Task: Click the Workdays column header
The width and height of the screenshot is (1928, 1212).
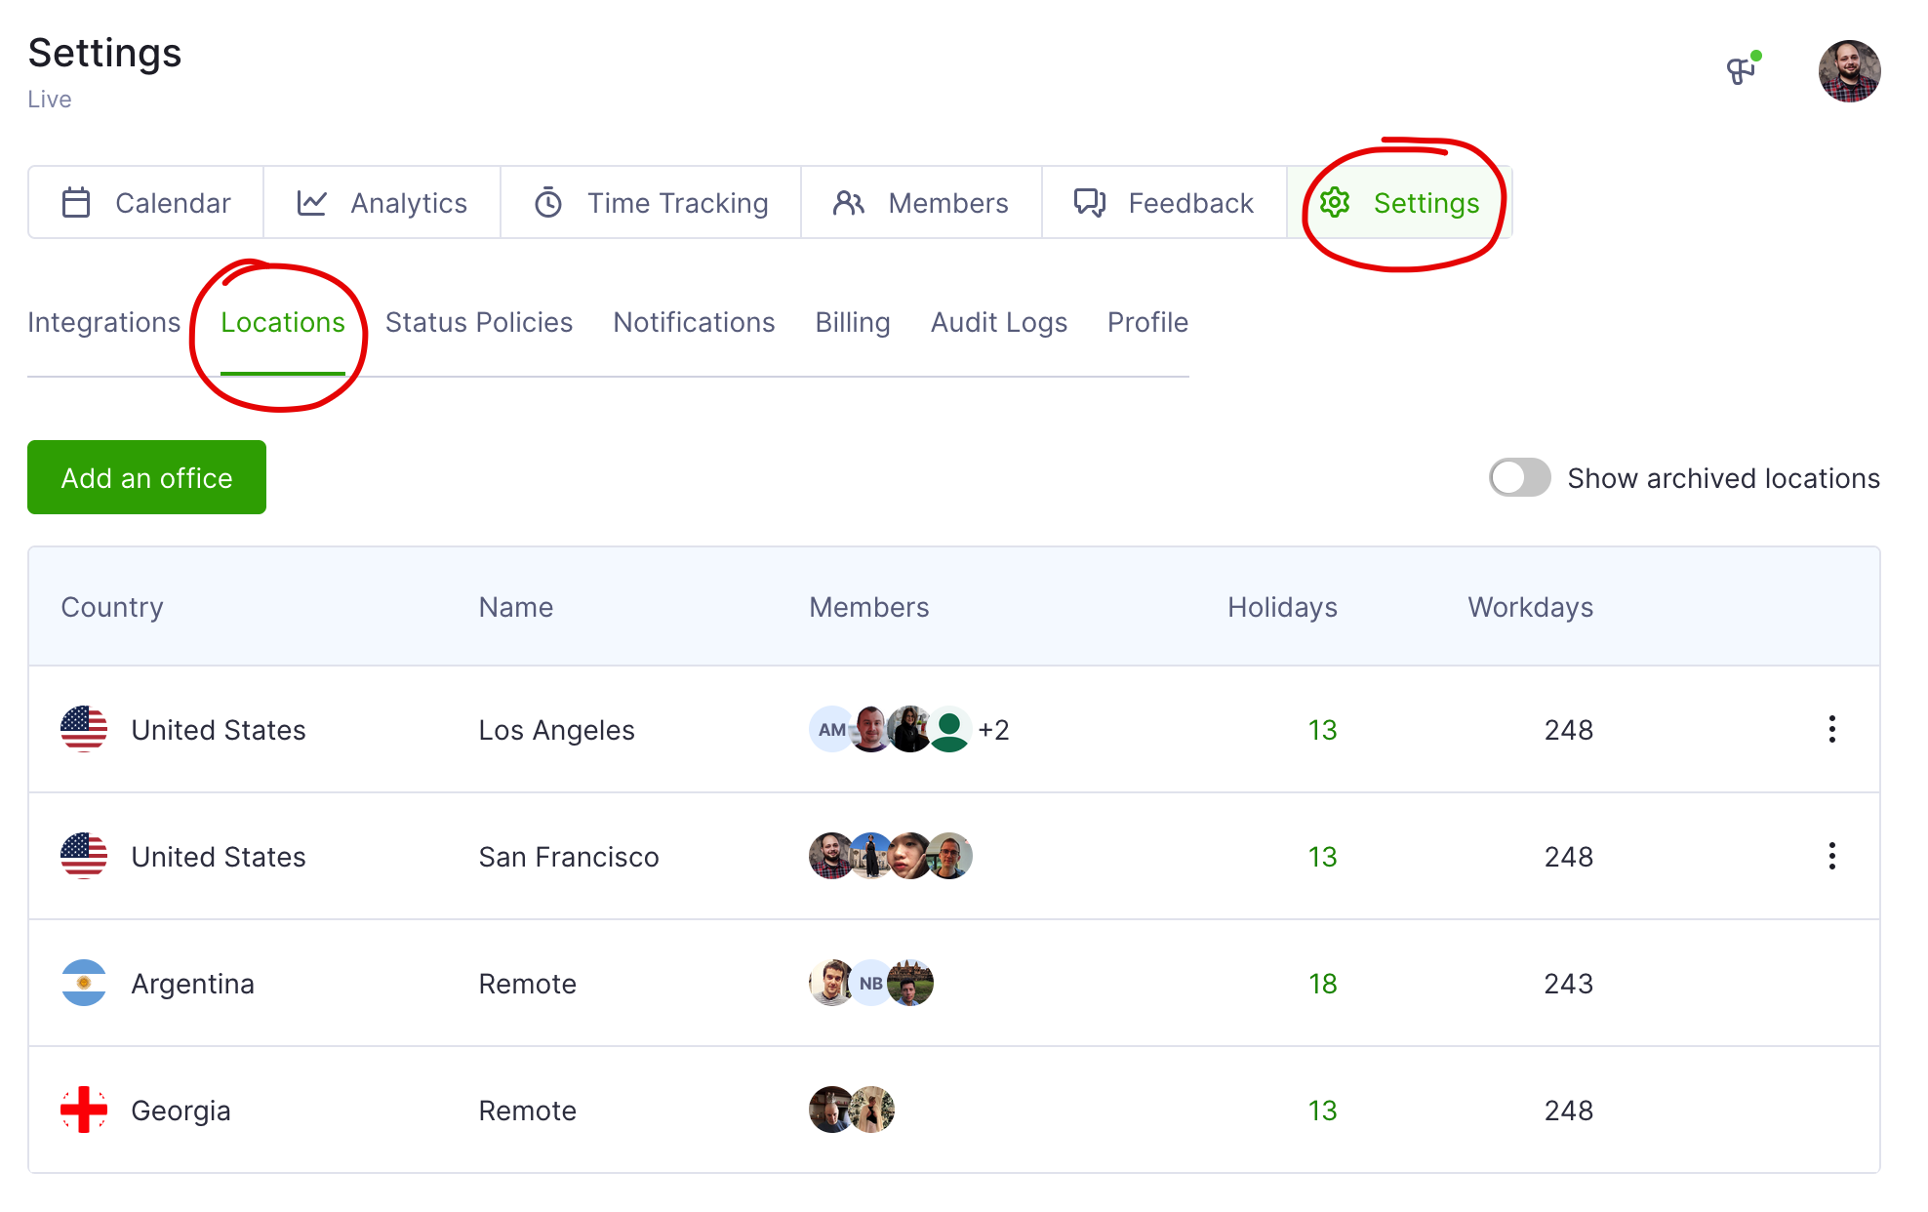Action: (x=1530, y=607)
